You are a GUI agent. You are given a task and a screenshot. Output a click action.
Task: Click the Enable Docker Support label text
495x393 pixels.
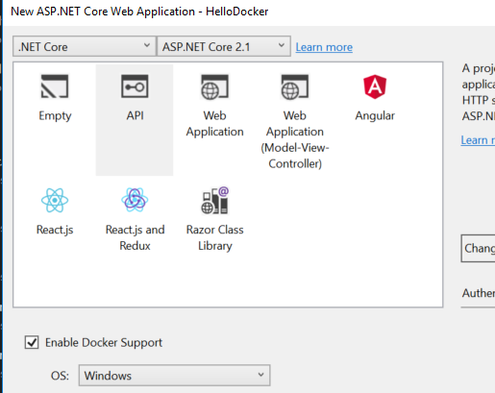[104, 343]
